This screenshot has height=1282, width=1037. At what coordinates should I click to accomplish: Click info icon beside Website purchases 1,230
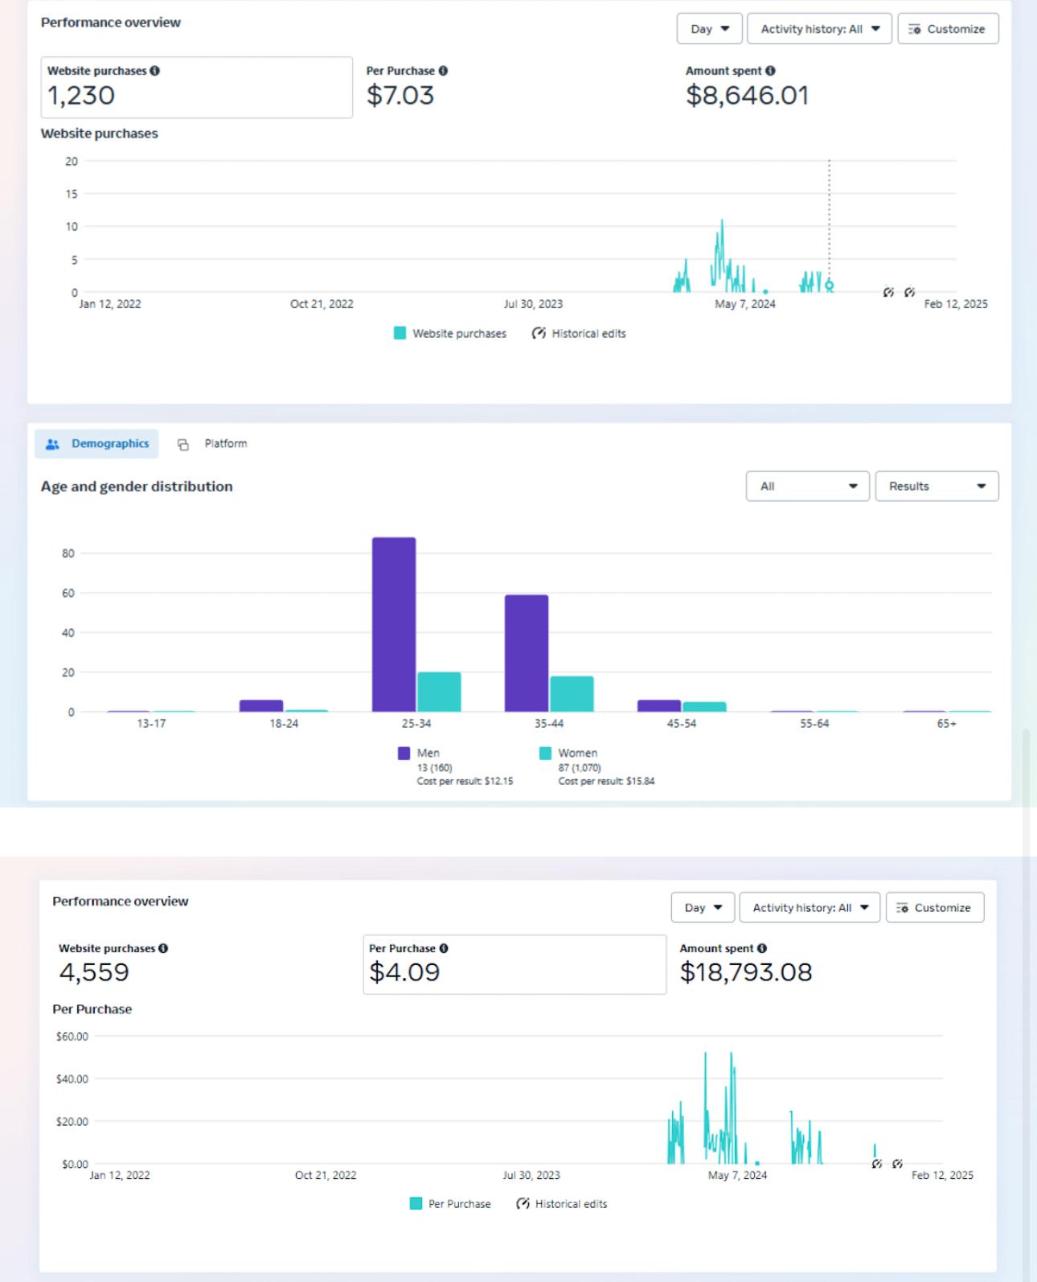(x=154, y=71)
